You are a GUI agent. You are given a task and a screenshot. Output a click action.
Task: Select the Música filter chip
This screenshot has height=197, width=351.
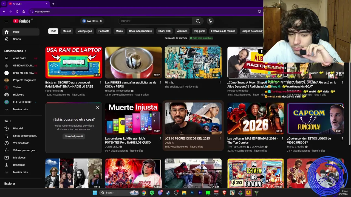[x=67, y=31]
